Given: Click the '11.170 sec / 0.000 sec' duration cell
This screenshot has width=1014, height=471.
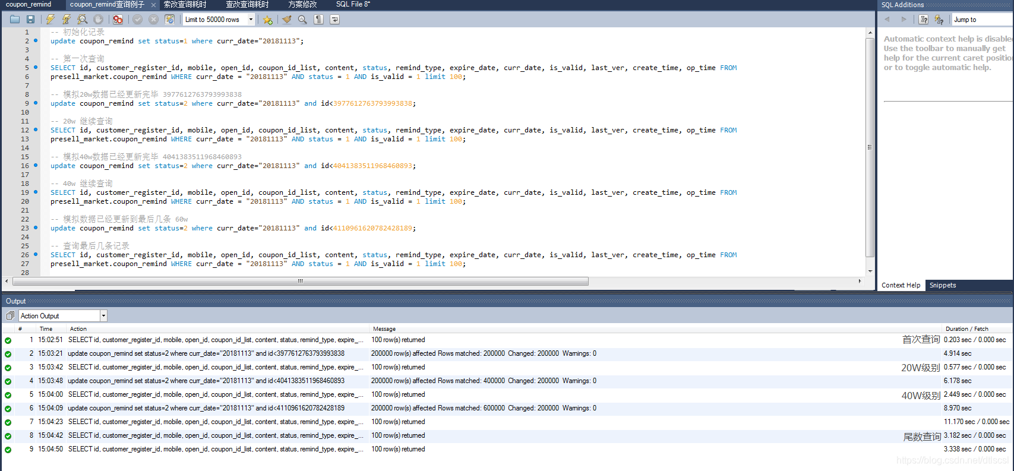Looking at the screenshot, I should (976, 422).
